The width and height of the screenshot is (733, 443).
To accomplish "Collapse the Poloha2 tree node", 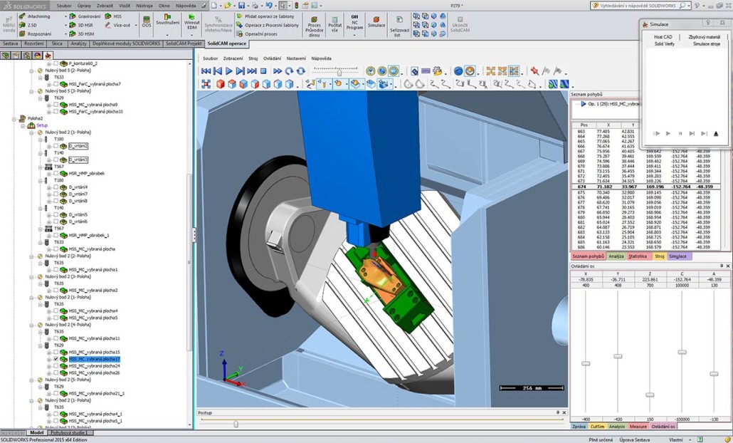I will coord(14,119).
